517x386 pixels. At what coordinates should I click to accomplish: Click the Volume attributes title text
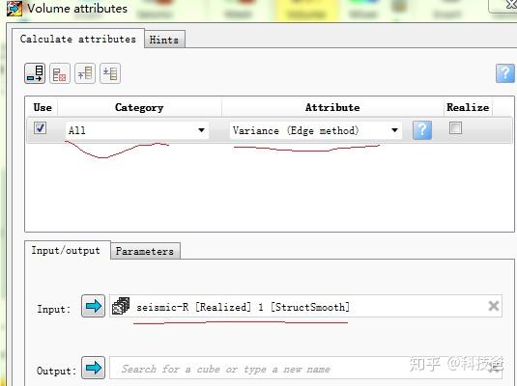click(77, 9)
